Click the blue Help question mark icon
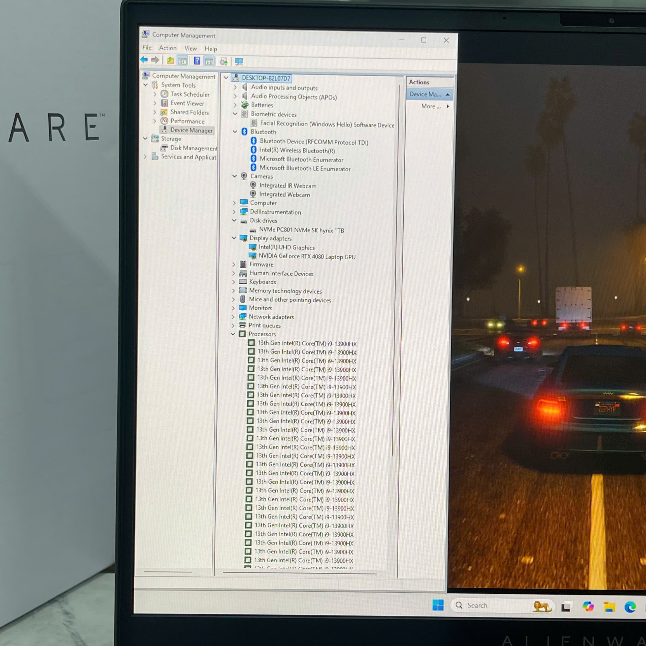646x646 pixels. coord(197,61)
